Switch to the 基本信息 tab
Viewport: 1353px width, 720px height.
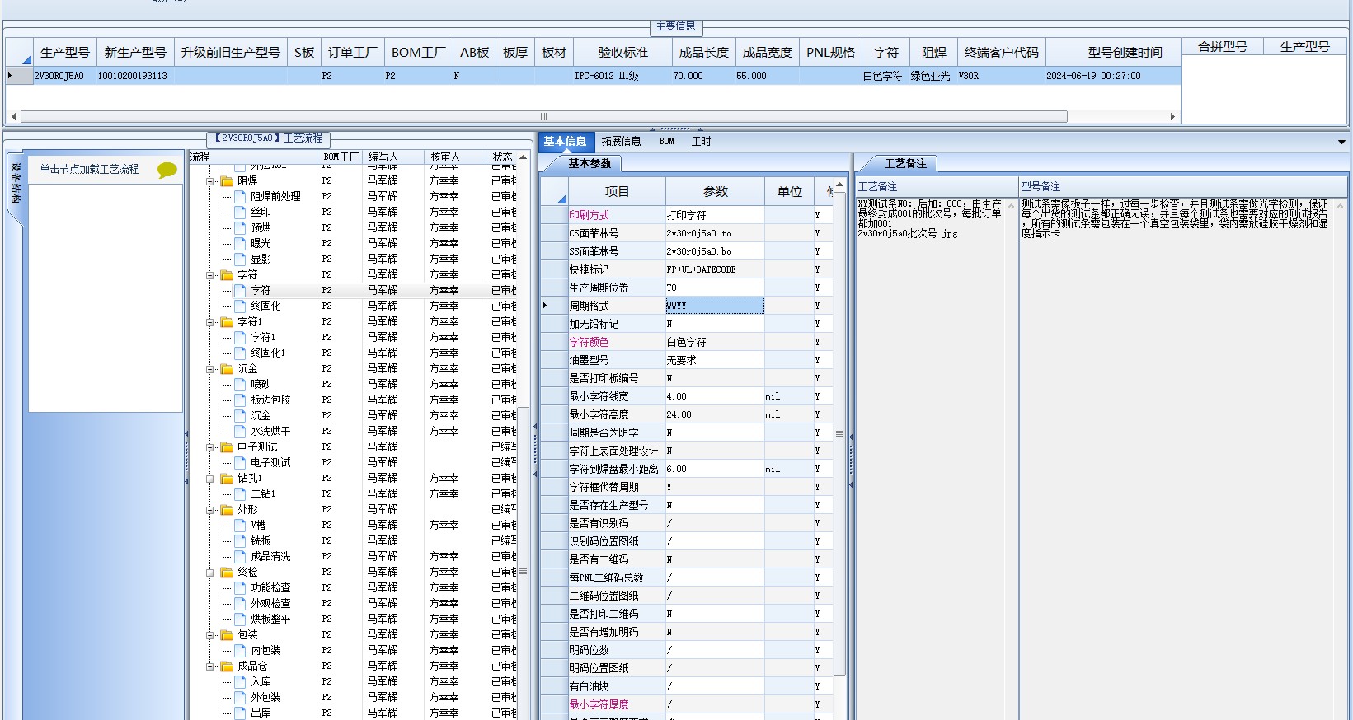click(x=565, y=141)
